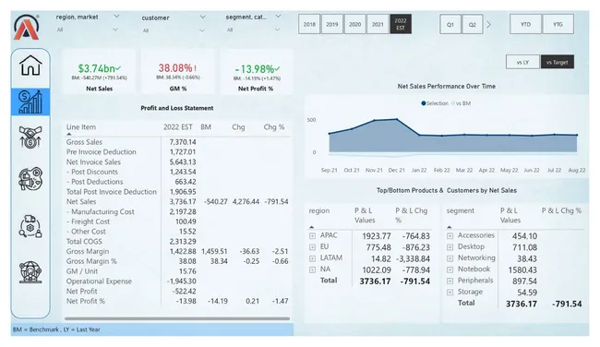The width and height of the screenshot is (600, 347).
Task: Expand the EU region row
Action: [312, 247]
